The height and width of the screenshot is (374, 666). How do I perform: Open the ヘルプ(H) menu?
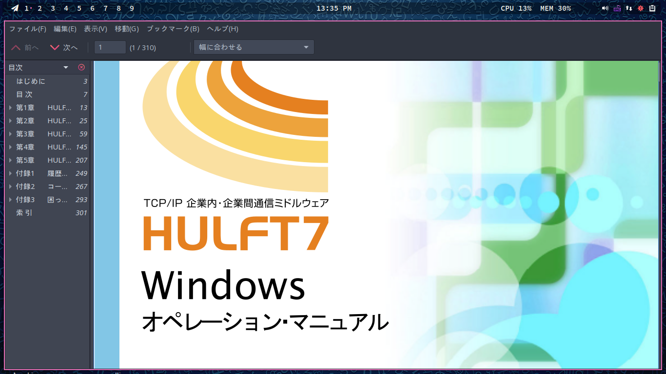point(222,29)
